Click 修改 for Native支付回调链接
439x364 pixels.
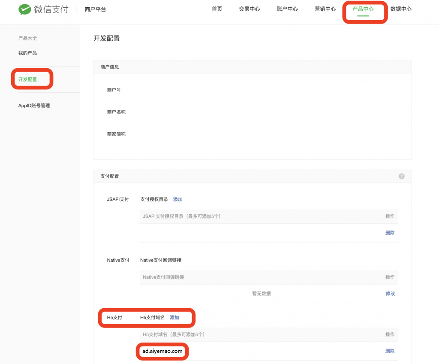pos(390,294)
